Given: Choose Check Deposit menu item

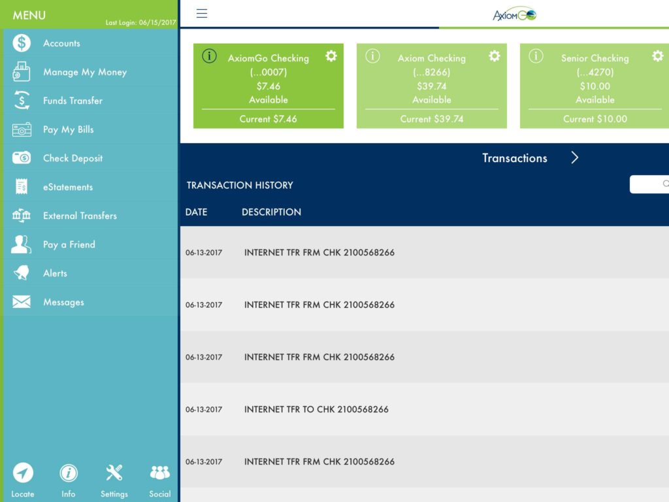Looking at the screenshot, I should click(90, 158).
